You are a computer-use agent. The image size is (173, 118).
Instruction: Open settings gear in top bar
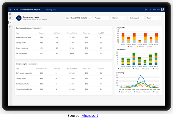pos(146,10)
